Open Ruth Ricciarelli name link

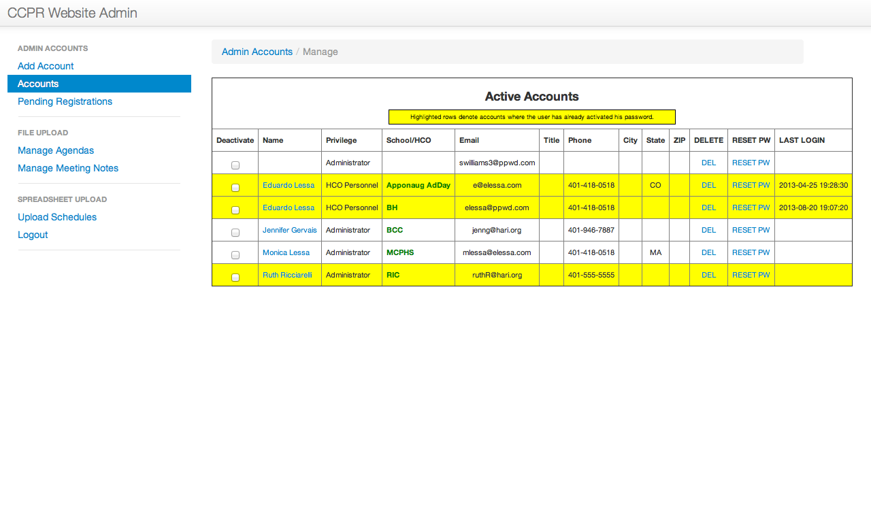pyautogui.click(x=287, y=275)
